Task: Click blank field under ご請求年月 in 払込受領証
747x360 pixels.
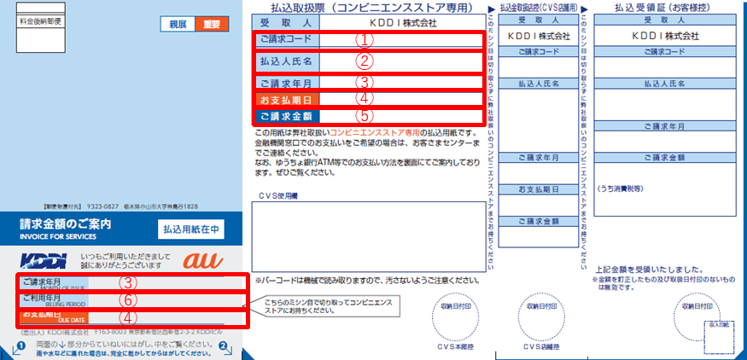Action: [x=664, y=142]
